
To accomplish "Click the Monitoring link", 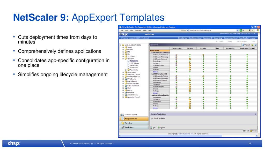I will click(x=183, y=38).
